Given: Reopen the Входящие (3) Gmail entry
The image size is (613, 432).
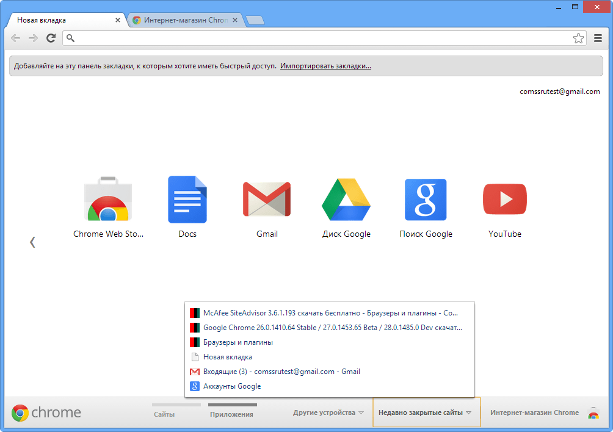Looking at the screenshot, I should click(x=330, y=372).
